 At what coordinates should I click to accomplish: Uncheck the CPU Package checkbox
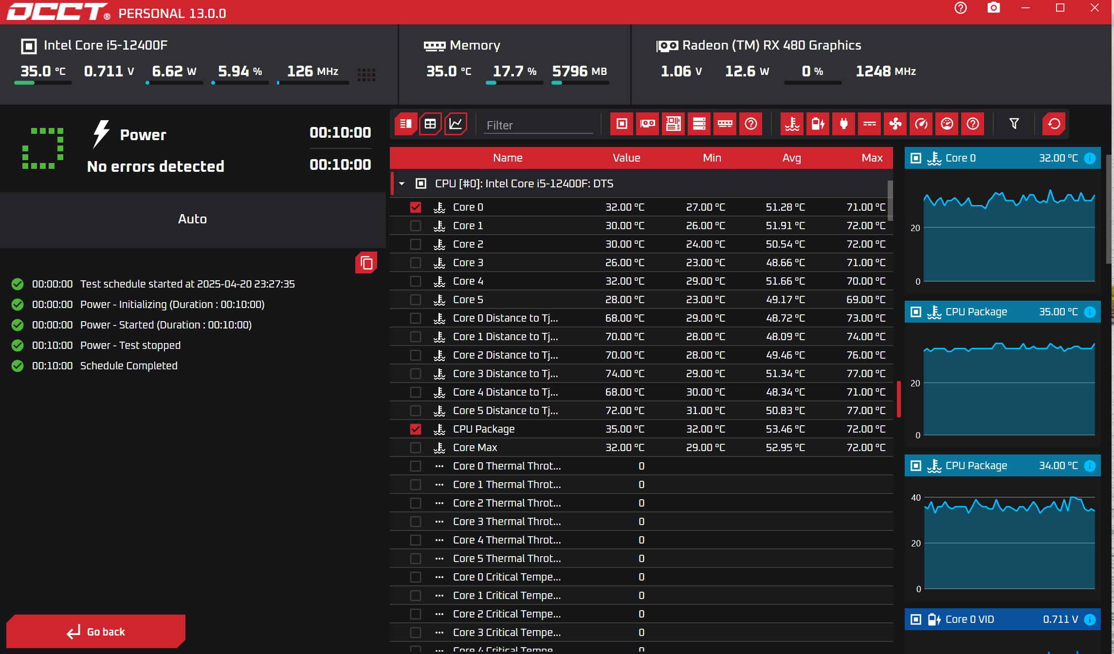tap(415, 429)
